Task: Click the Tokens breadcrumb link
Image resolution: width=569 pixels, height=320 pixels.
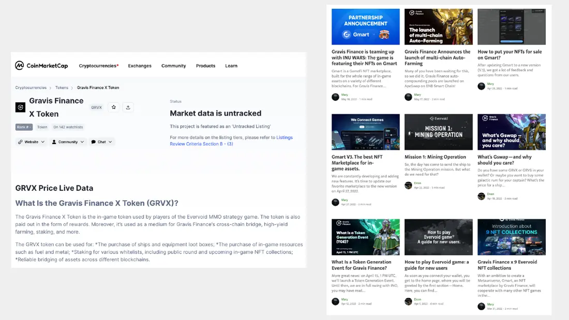Action: [62, 87]
